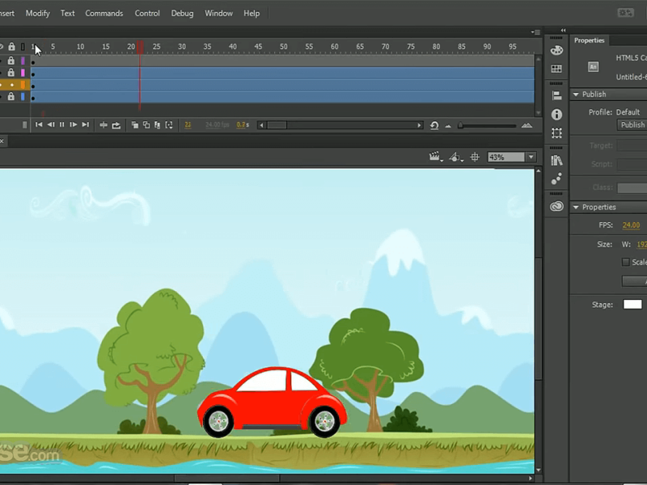Toggle lock on the top timeline layer

click(11, 61)
